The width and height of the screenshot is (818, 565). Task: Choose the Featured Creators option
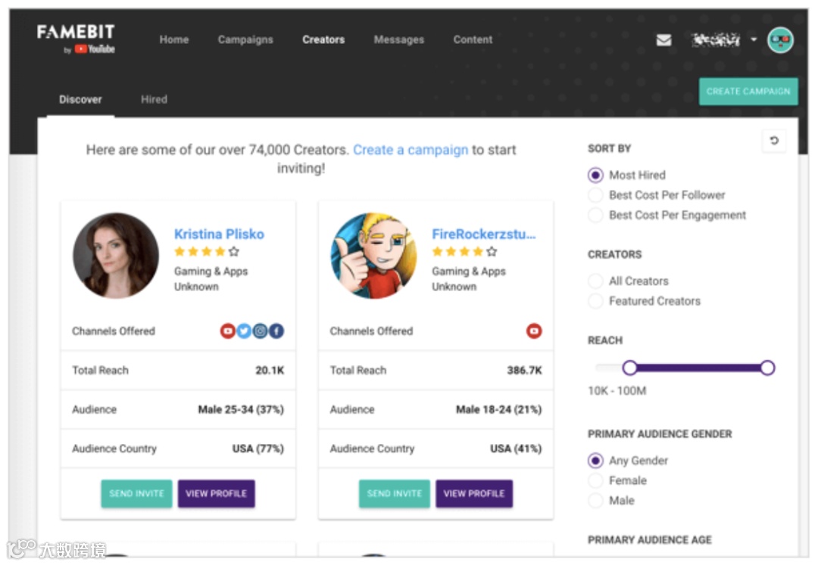[x=595, y=301]
